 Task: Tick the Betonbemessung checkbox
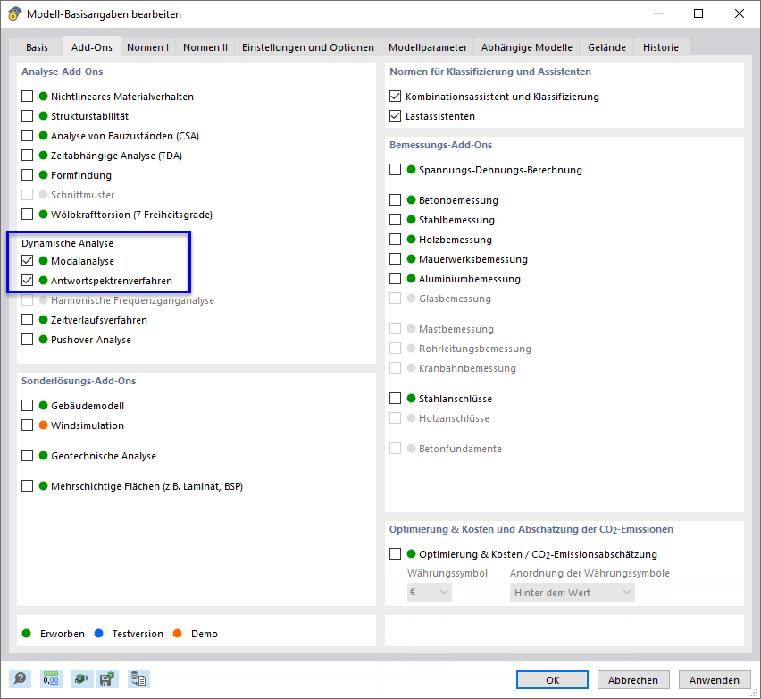tap(395, 199)
